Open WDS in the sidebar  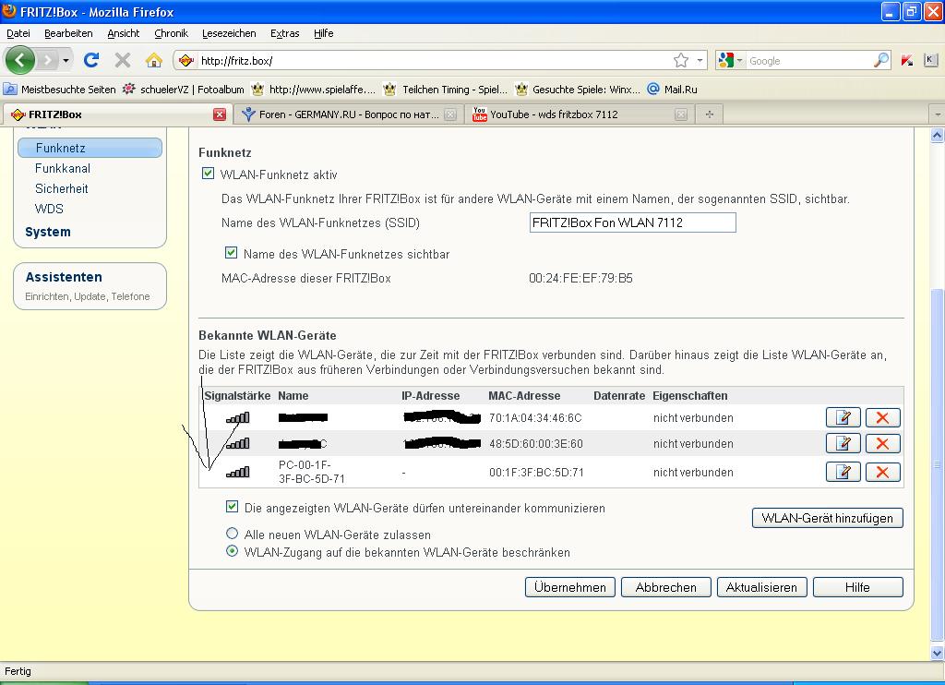click(49, 209)
